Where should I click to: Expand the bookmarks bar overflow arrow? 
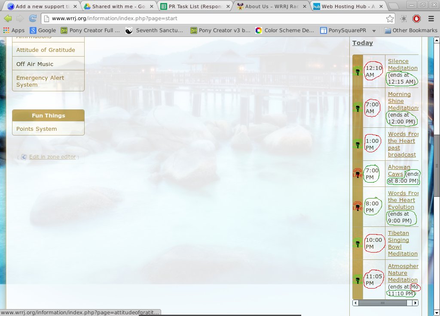pos(374,31)
